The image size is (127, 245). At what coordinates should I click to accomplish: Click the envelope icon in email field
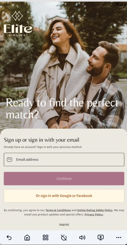(x=10, y=159)
